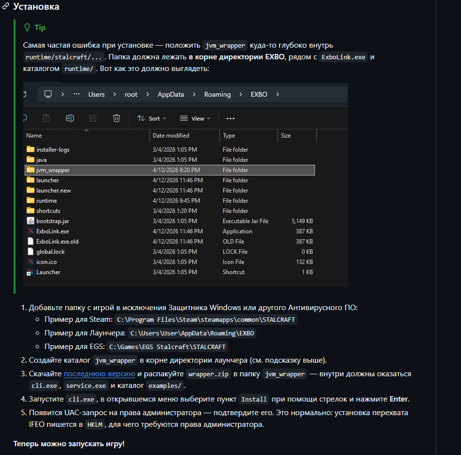Click the global.lock file icon

tap(31, 251)
